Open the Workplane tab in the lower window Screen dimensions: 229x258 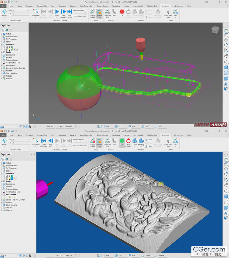coord(116,135)
